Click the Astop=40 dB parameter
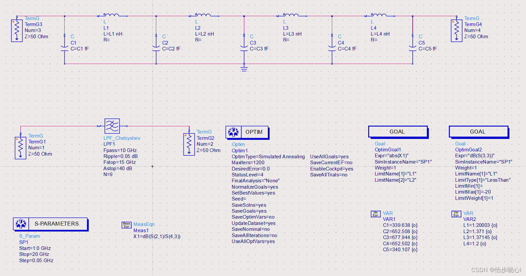 click(x=118, y=169)
